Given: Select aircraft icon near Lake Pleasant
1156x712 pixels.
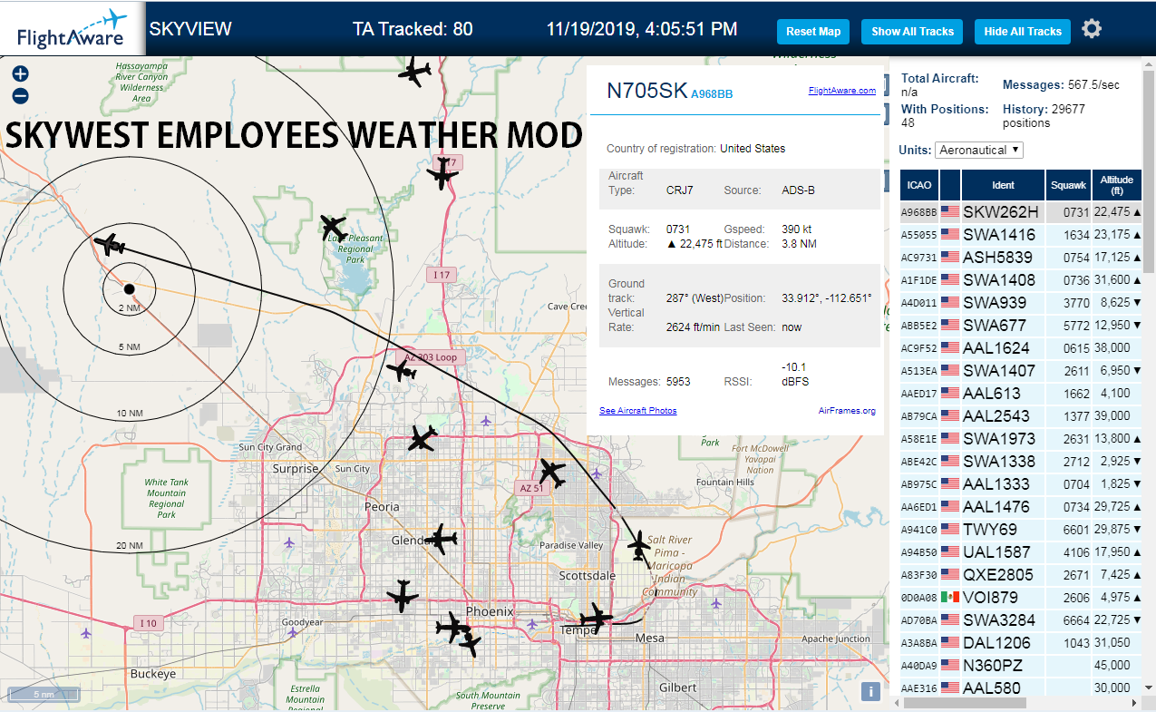Looking at the screenshot, I should pos(334,227).
